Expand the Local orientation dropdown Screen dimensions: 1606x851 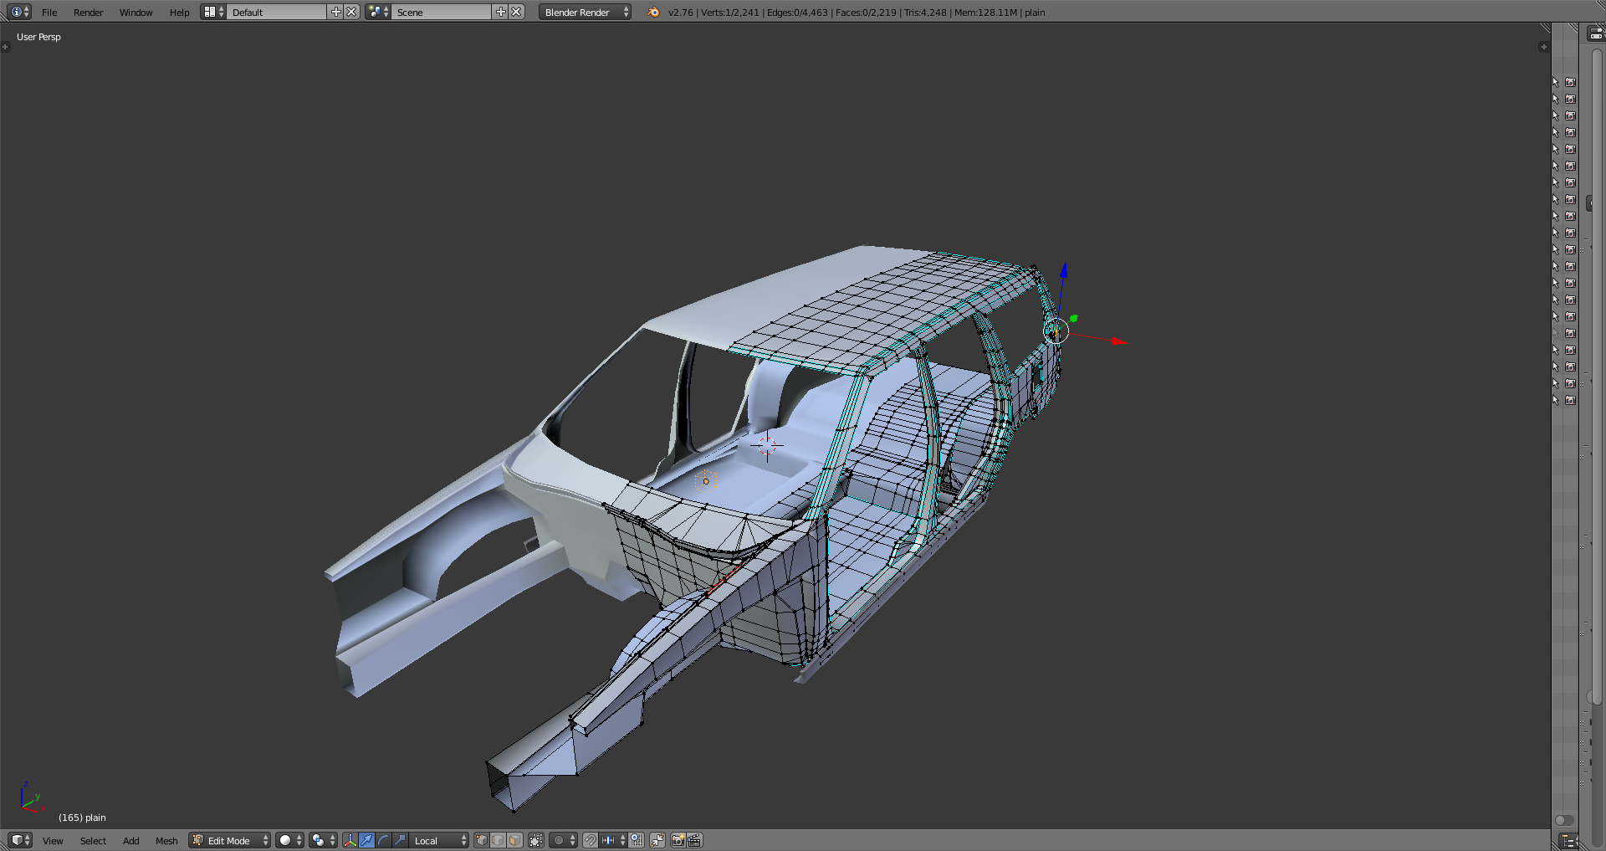(440, 840)
